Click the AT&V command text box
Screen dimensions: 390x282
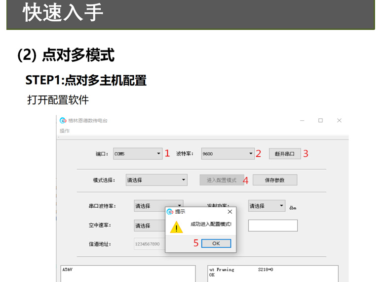128,274
